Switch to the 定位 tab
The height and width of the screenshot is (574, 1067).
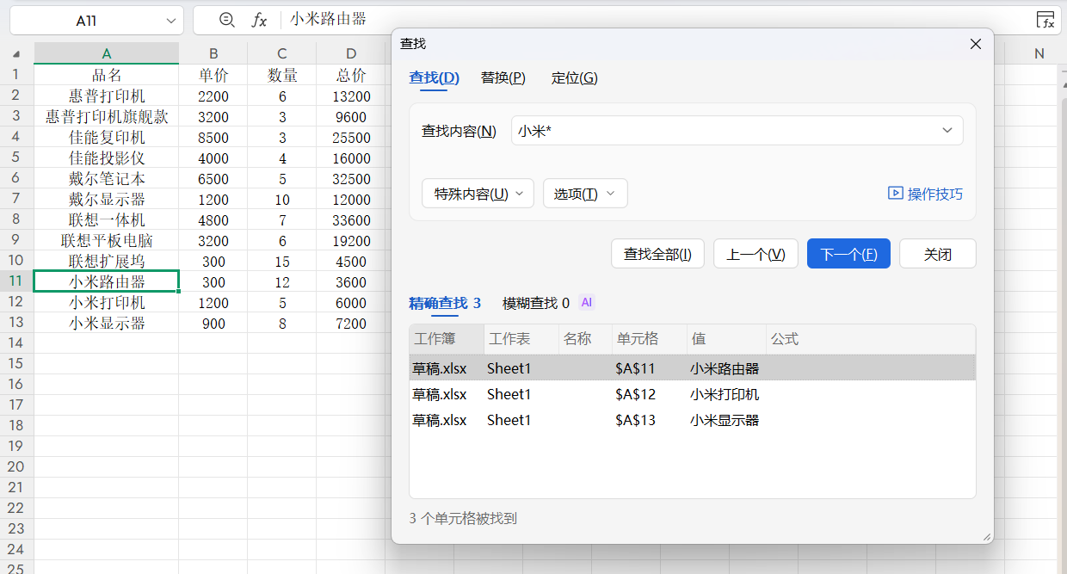[574, 78]
